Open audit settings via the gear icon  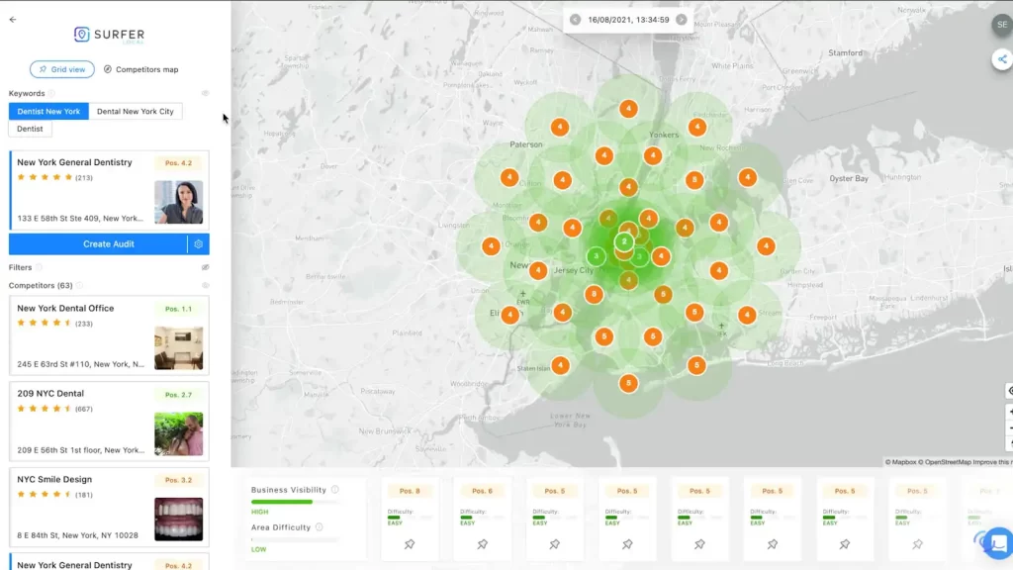click(198, 243)
